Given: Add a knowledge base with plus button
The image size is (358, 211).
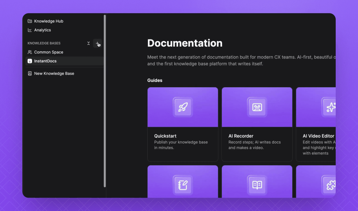Looking at the screenshot, I should [97, 43].
